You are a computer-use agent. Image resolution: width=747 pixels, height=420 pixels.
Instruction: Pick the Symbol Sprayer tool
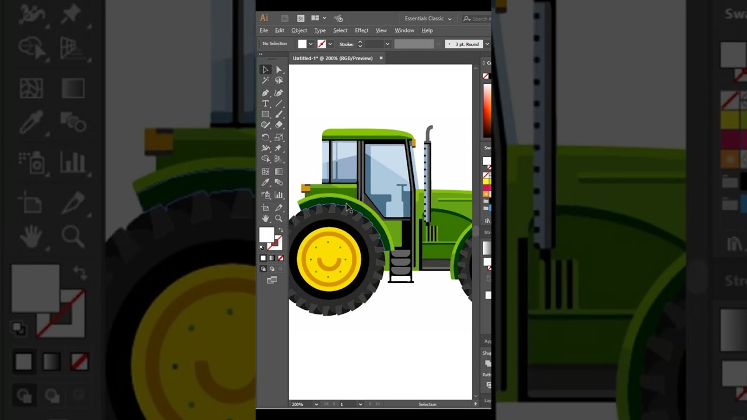[x=266, y=195]
